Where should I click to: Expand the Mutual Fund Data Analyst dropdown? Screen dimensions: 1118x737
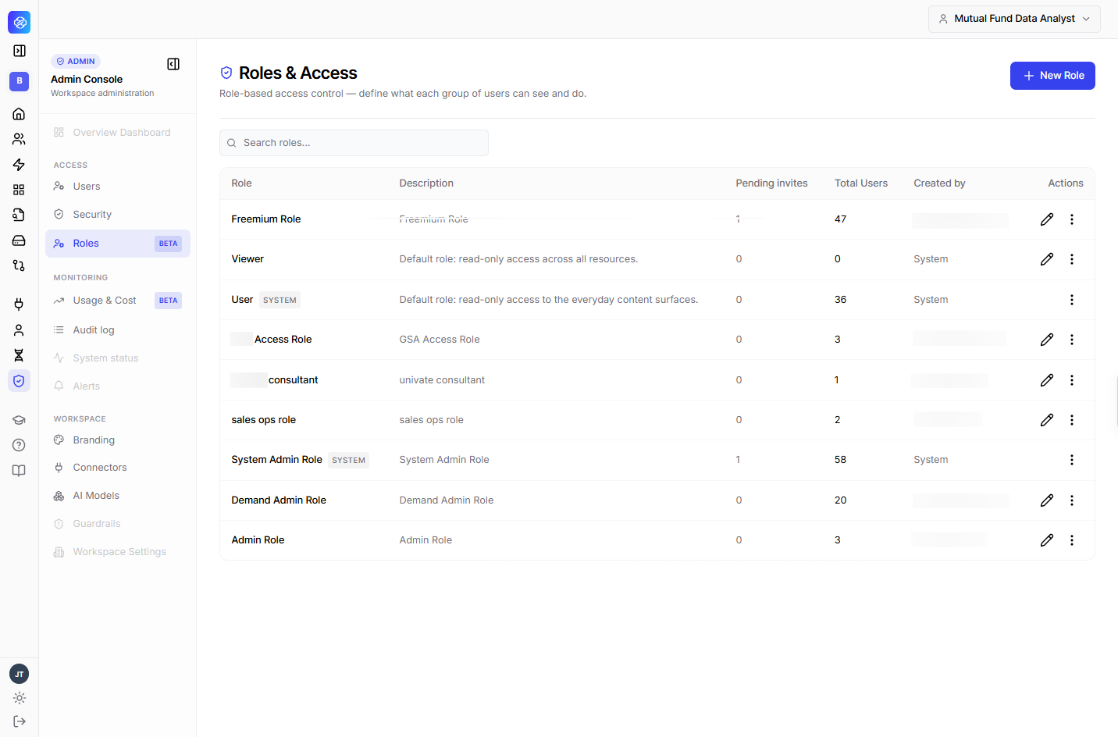[1014, 19]
